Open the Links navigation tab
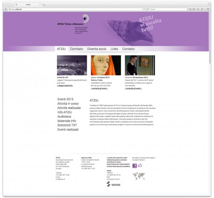The height and width of the screenshot is (198, 214). [x=114, y=49]
